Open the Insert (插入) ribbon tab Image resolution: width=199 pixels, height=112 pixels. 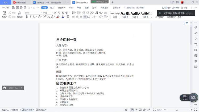click(52, 8)
